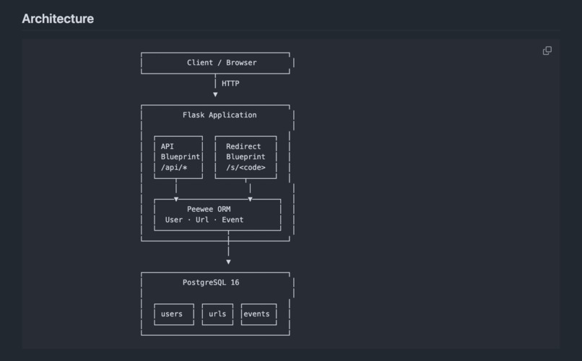582x361 pixels.
Task: Click the Client / Browser box text
Action: 222,63
